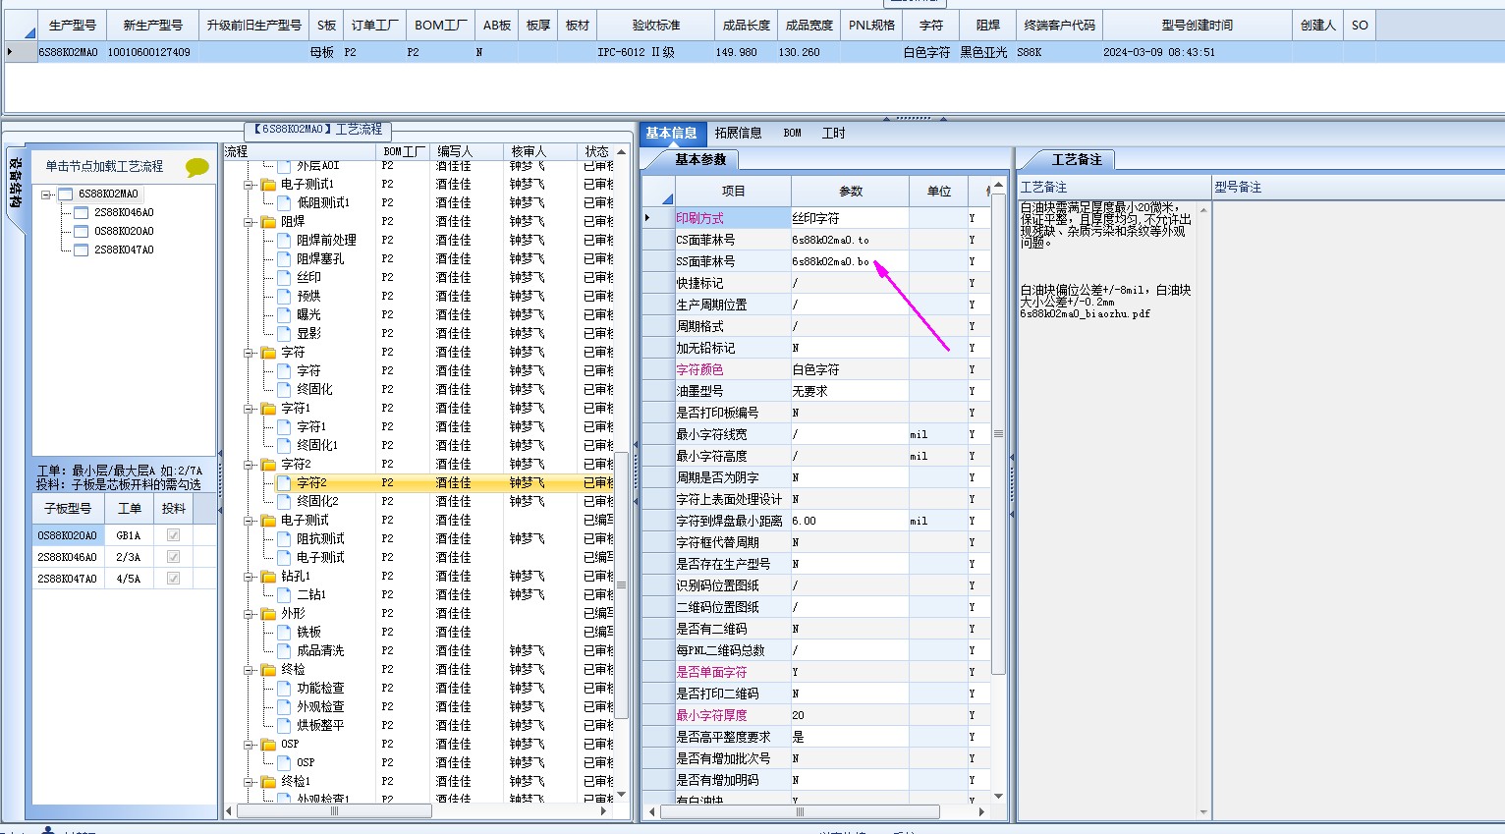Click the yellow speech bubble icon
1505x834 pixels.
tap(196, 167)
